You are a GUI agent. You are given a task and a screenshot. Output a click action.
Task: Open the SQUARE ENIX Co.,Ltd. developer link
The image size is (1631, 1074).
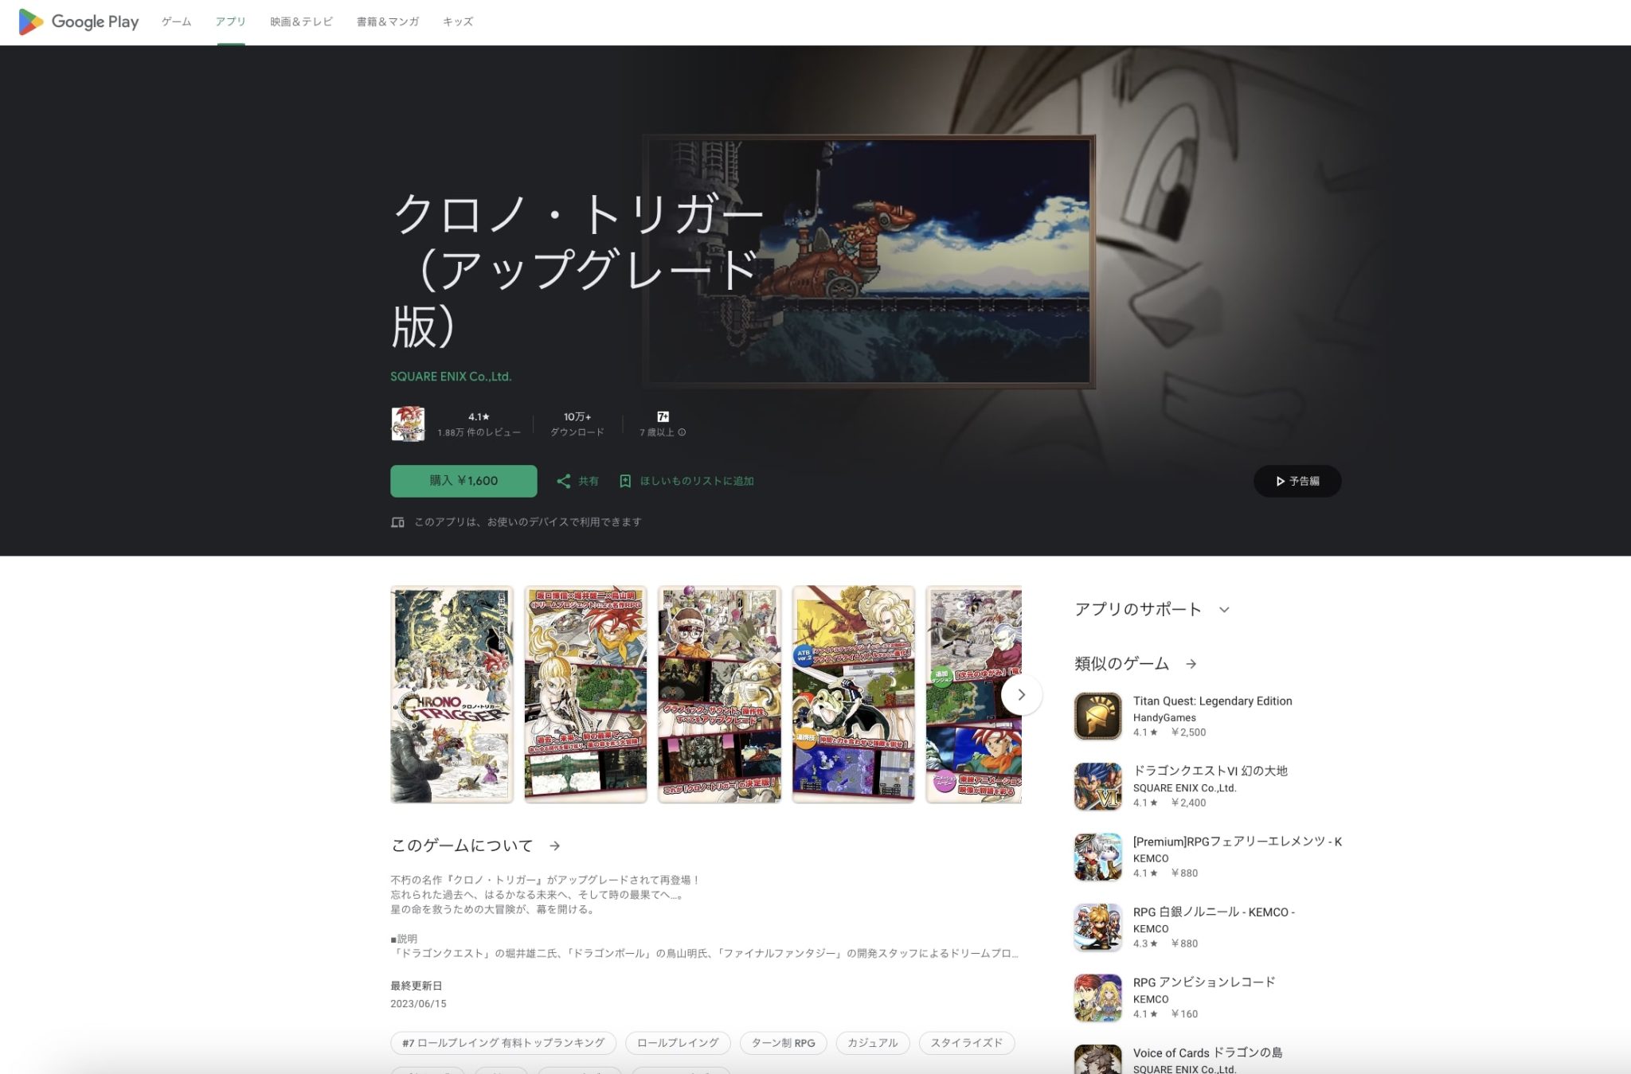point(450,376)
